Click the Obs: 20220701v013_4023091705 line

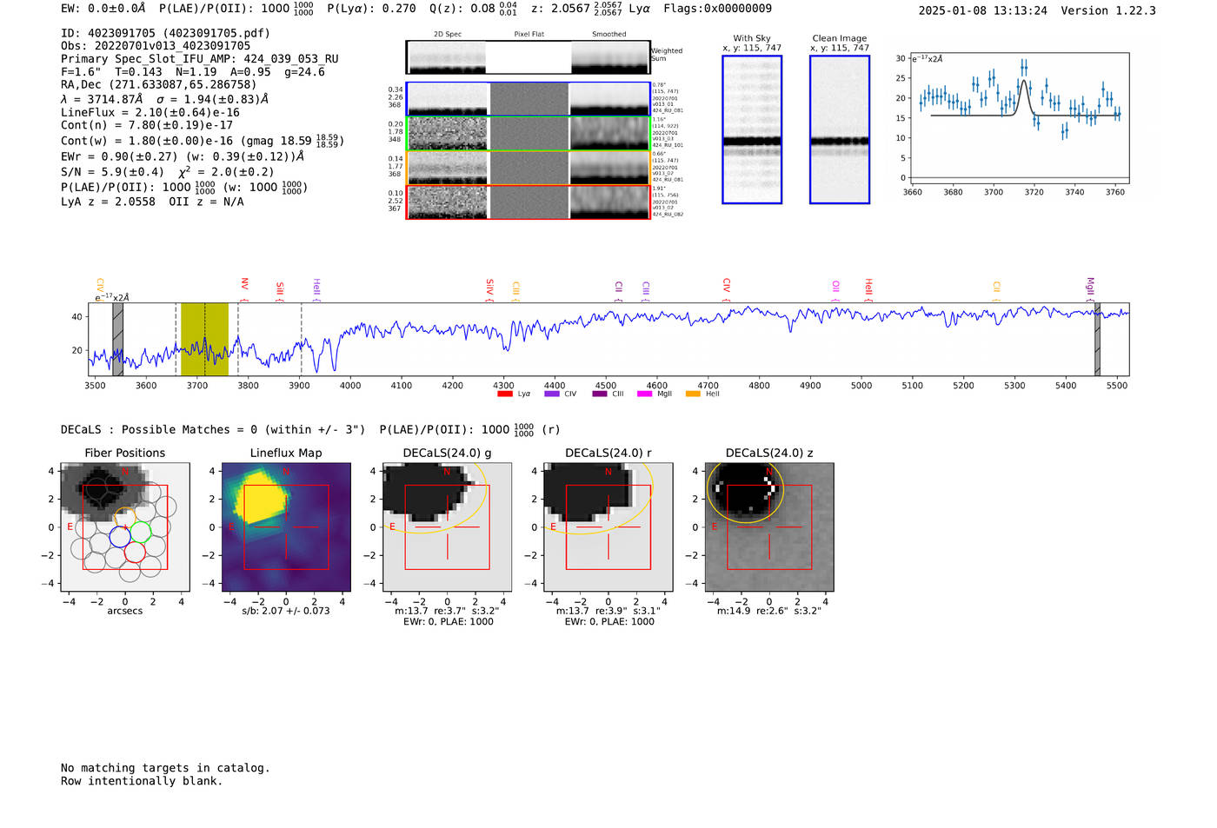pyautogui.click(x=156, y=46)
